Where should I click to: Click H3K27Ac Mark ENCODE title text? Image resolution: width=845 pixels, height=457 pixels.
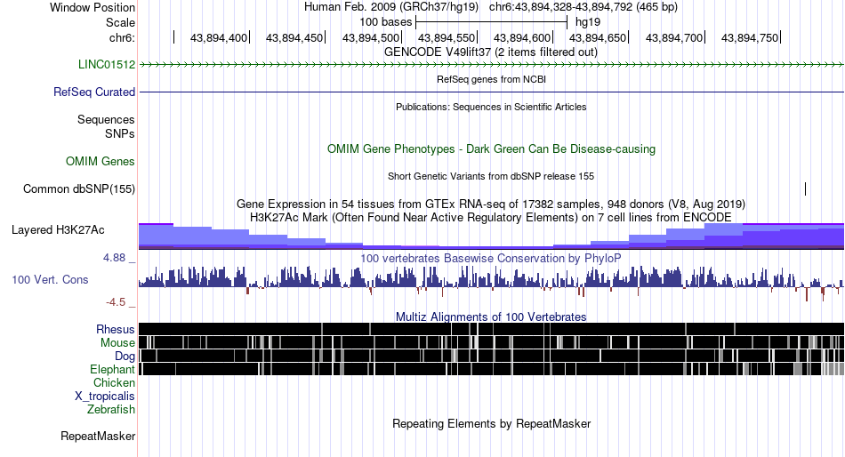[491, 217]
